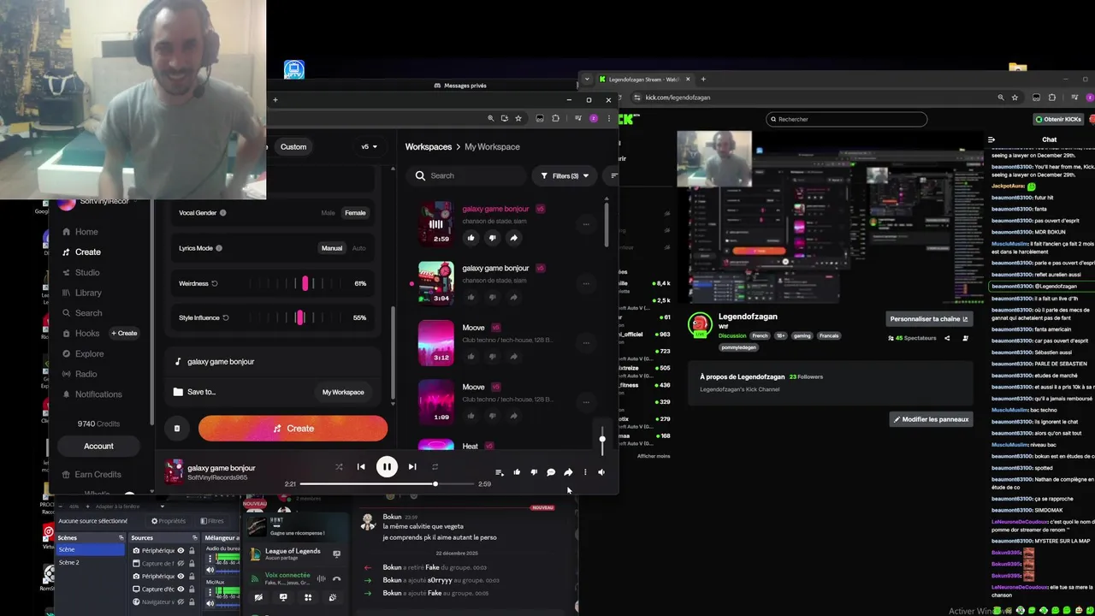Viewport: 1095px width, 616px height.
Task: Show Lyrics Mode info tooltip icon
Action: pyautogui.click(x=219, y=248)
